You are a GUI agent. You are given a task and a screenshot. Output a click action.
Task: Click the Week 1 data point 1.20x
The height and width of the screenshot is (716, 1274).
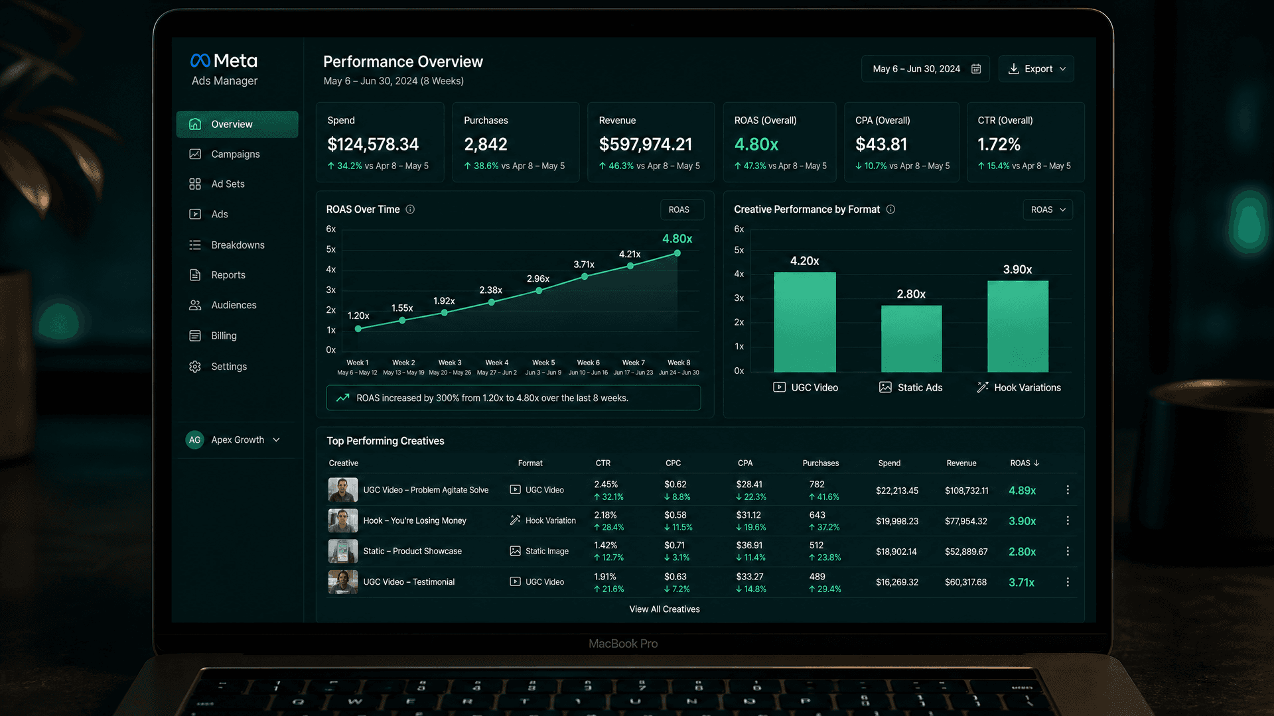(x=358, y=329)
